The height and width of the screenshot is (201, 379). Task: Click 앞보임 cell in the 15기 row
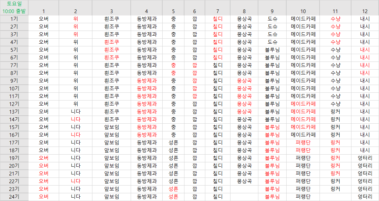click(x=112, y=127)
